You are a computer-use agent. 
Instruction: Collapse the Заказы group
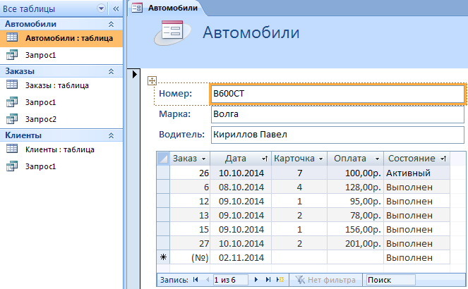110,71
